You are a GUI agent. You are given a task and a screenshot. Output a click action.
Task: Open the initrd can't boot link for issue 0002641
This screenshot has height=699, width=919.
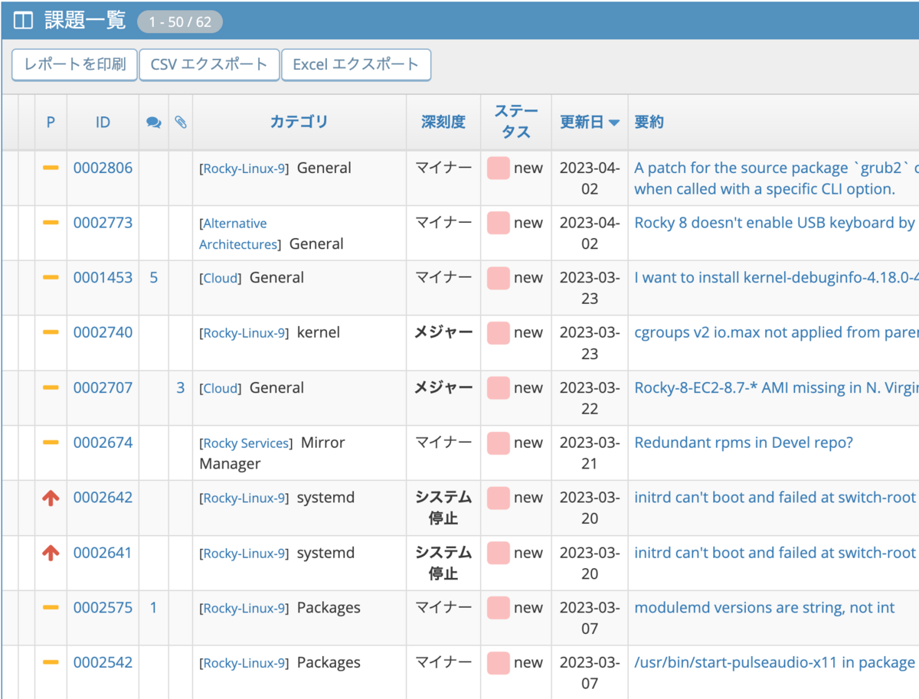[775, 553]
